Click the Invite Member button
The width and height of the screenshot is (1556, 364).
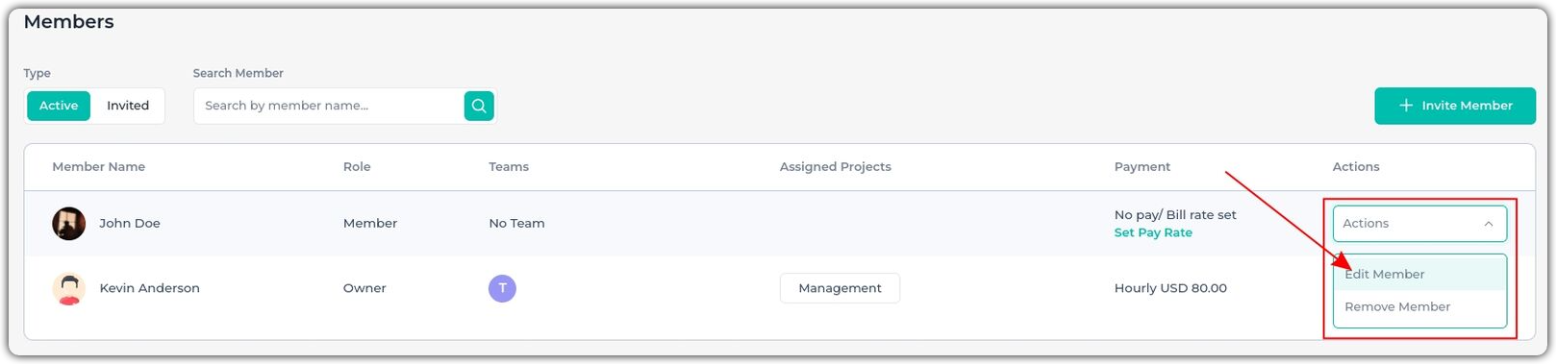click(x=1454, y=106)
